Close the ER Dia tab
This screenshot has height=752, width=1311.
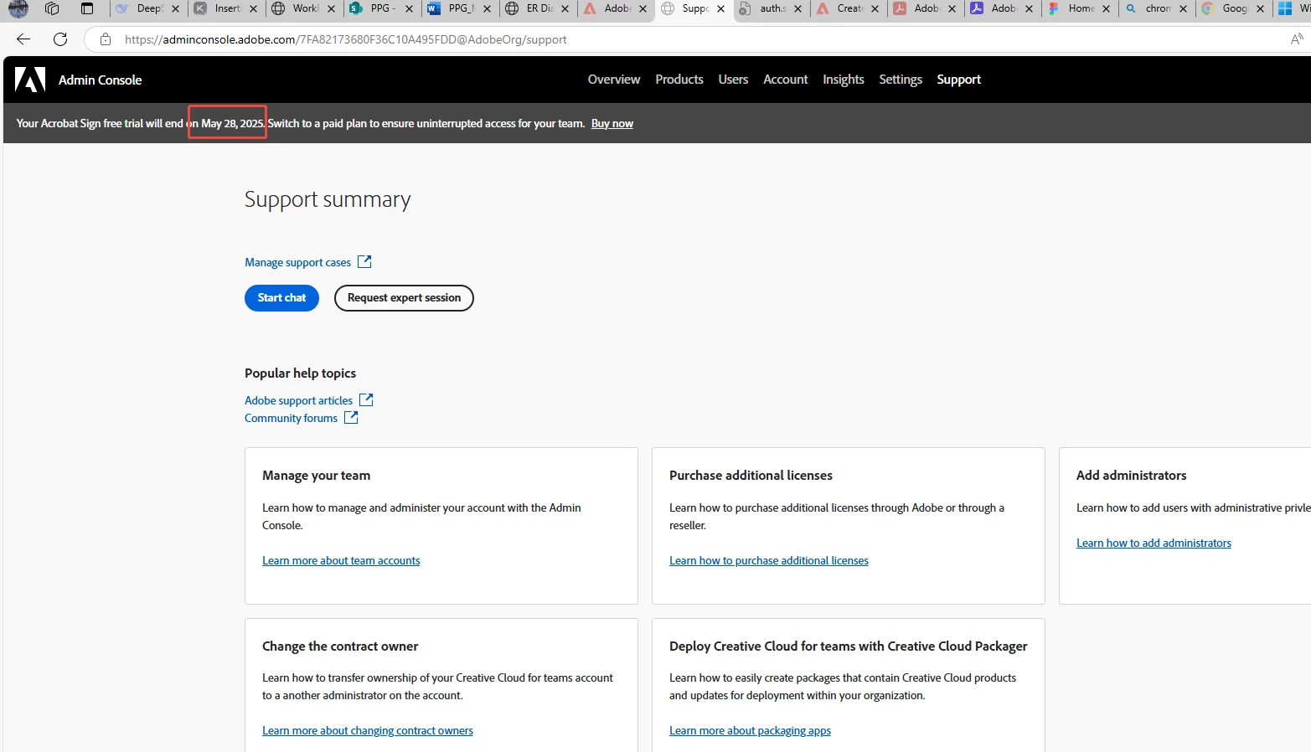click(x=565, y=8)
